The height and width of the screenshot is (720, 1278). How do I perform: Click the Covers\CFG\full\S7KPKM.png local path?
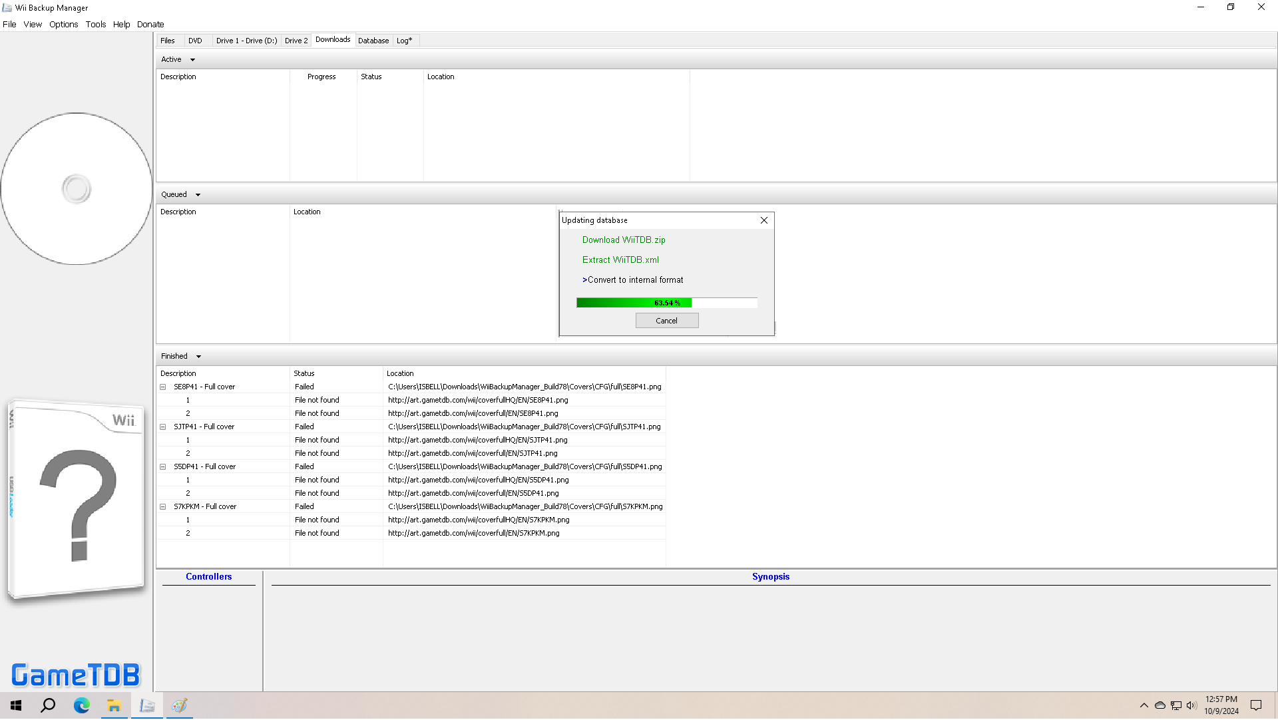525,507
